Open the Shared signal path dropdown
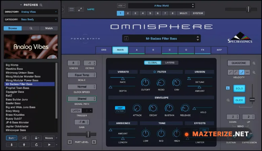Image resolution: width=262 pixels, height=151 pixels. [x=82, y=99]
